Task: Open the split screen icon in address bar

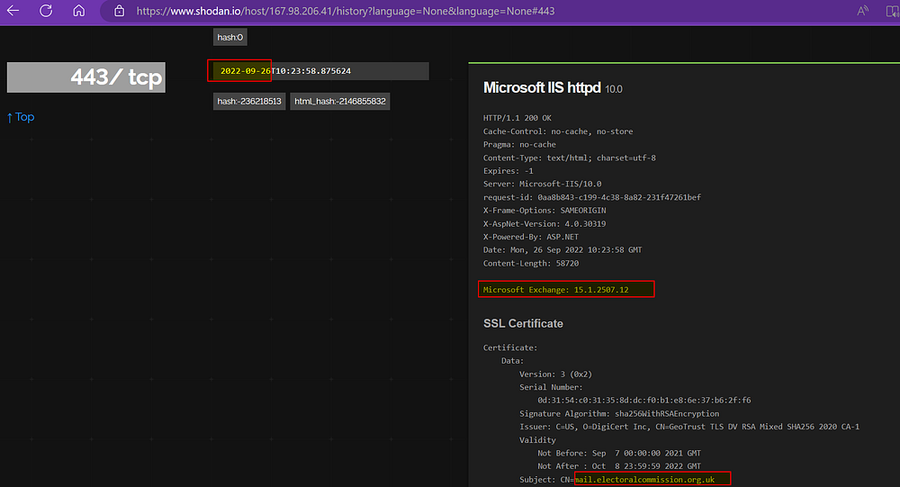Action: [893, 11]
